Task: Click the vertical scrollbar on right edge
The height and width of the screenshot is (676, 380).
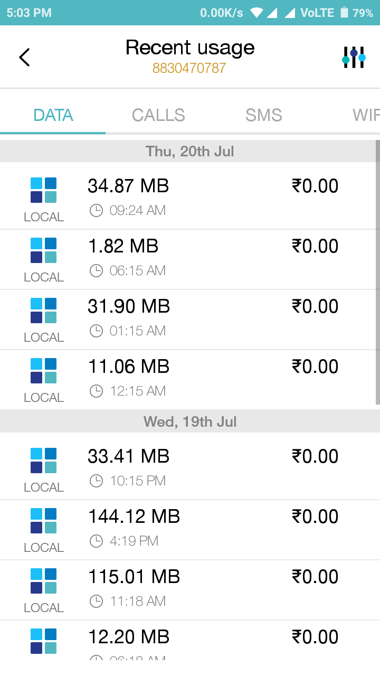Action: point(377,272)
